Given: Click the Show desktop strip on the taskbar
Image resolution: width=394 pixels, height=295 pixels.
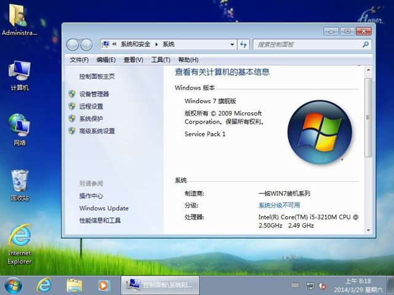Looking at the screenshot, I should pyautogui.click(x=390, y=285).
